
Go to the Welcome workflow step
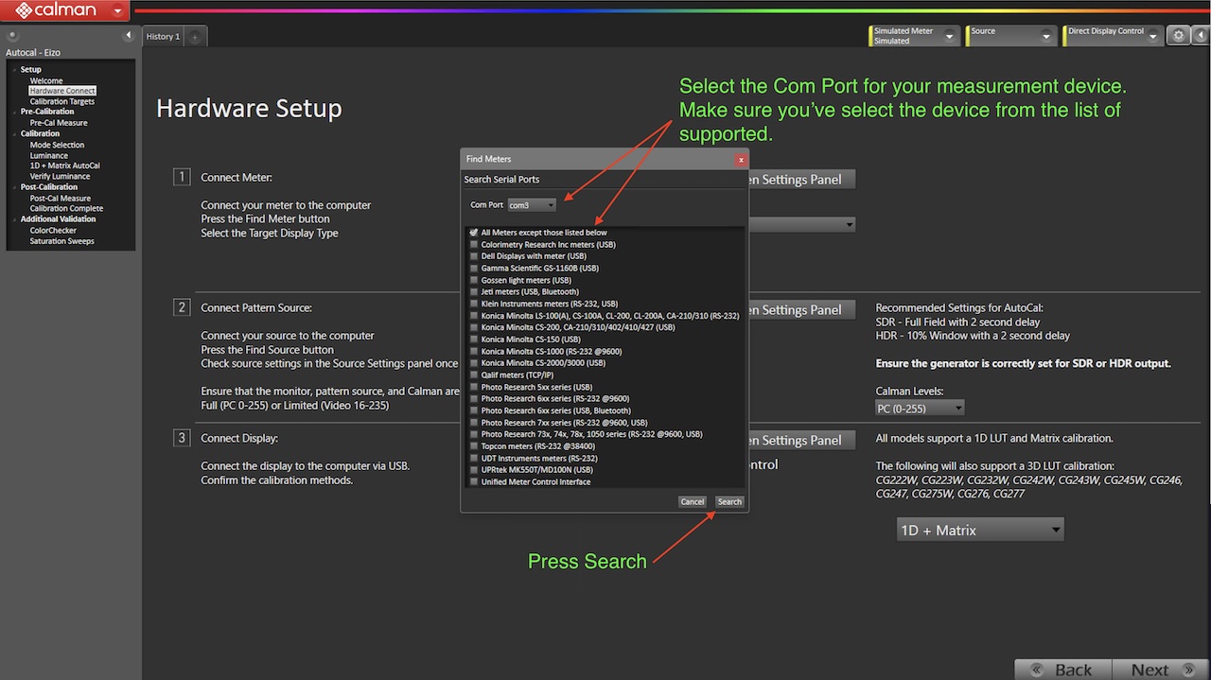coord(46,81)
